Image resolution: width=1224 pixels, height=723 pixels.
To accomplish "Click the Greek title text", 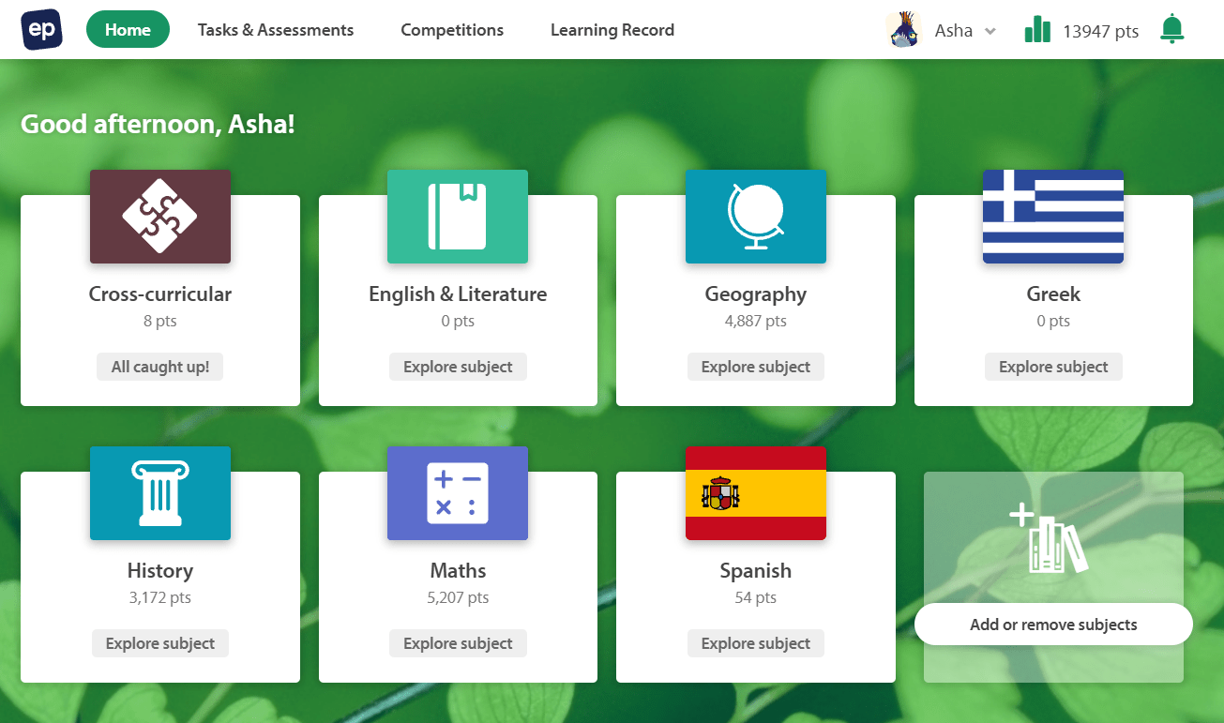I will tap(1053, 294).
